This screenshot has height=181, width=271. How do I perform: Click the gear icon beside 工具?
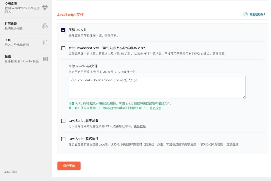(x=45, y=42)
